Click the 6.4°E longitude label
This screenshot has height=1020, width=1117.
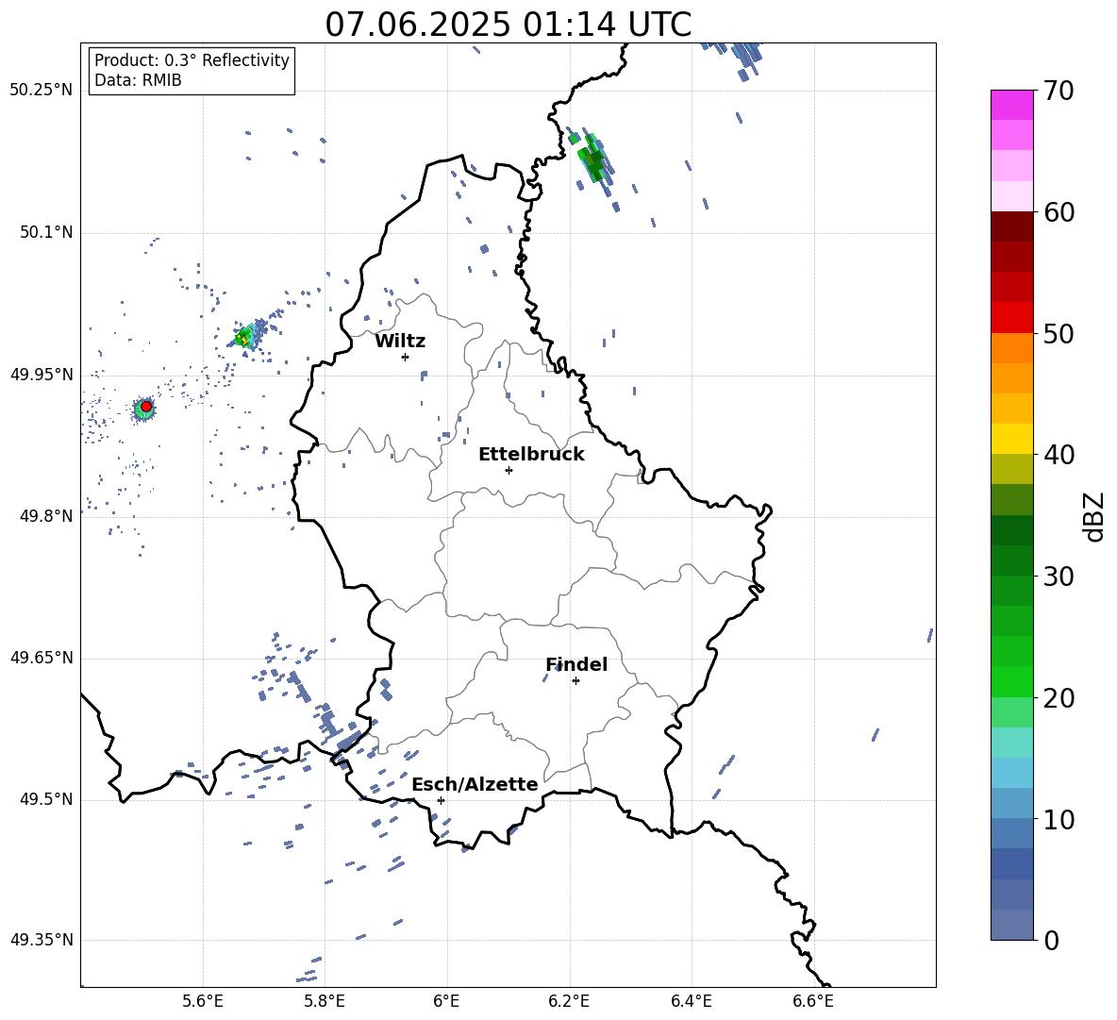[691, 1001]
